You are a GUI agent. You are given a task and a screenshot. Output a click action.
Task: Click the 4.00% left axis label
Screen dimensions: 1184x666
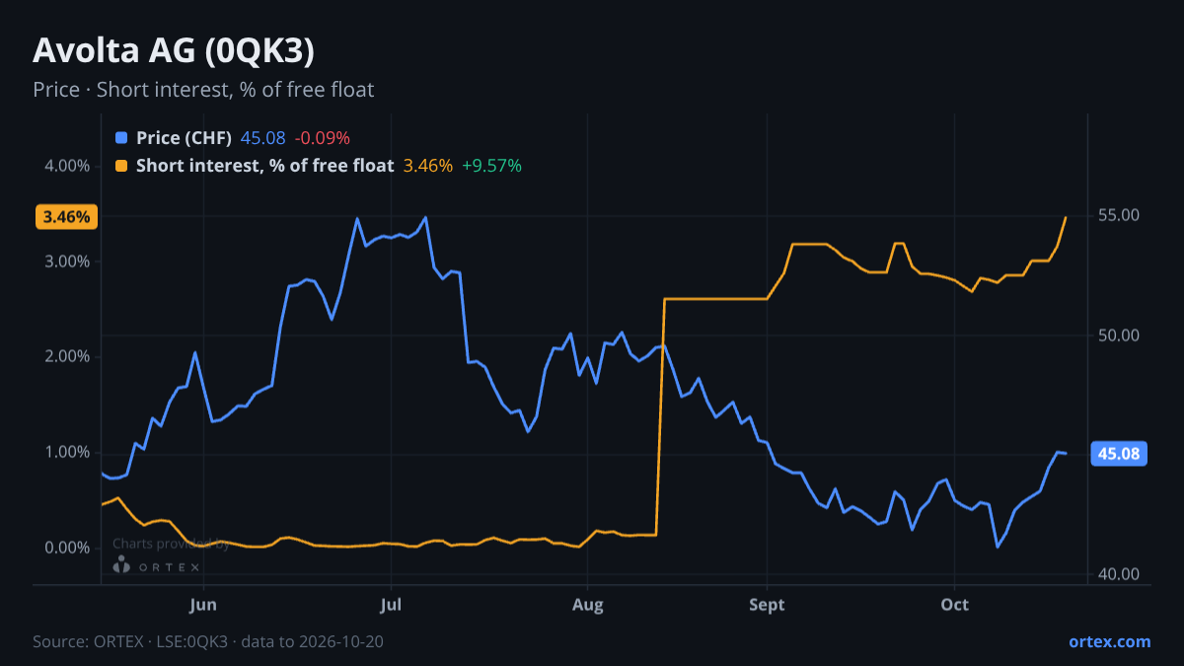[68, 166]
